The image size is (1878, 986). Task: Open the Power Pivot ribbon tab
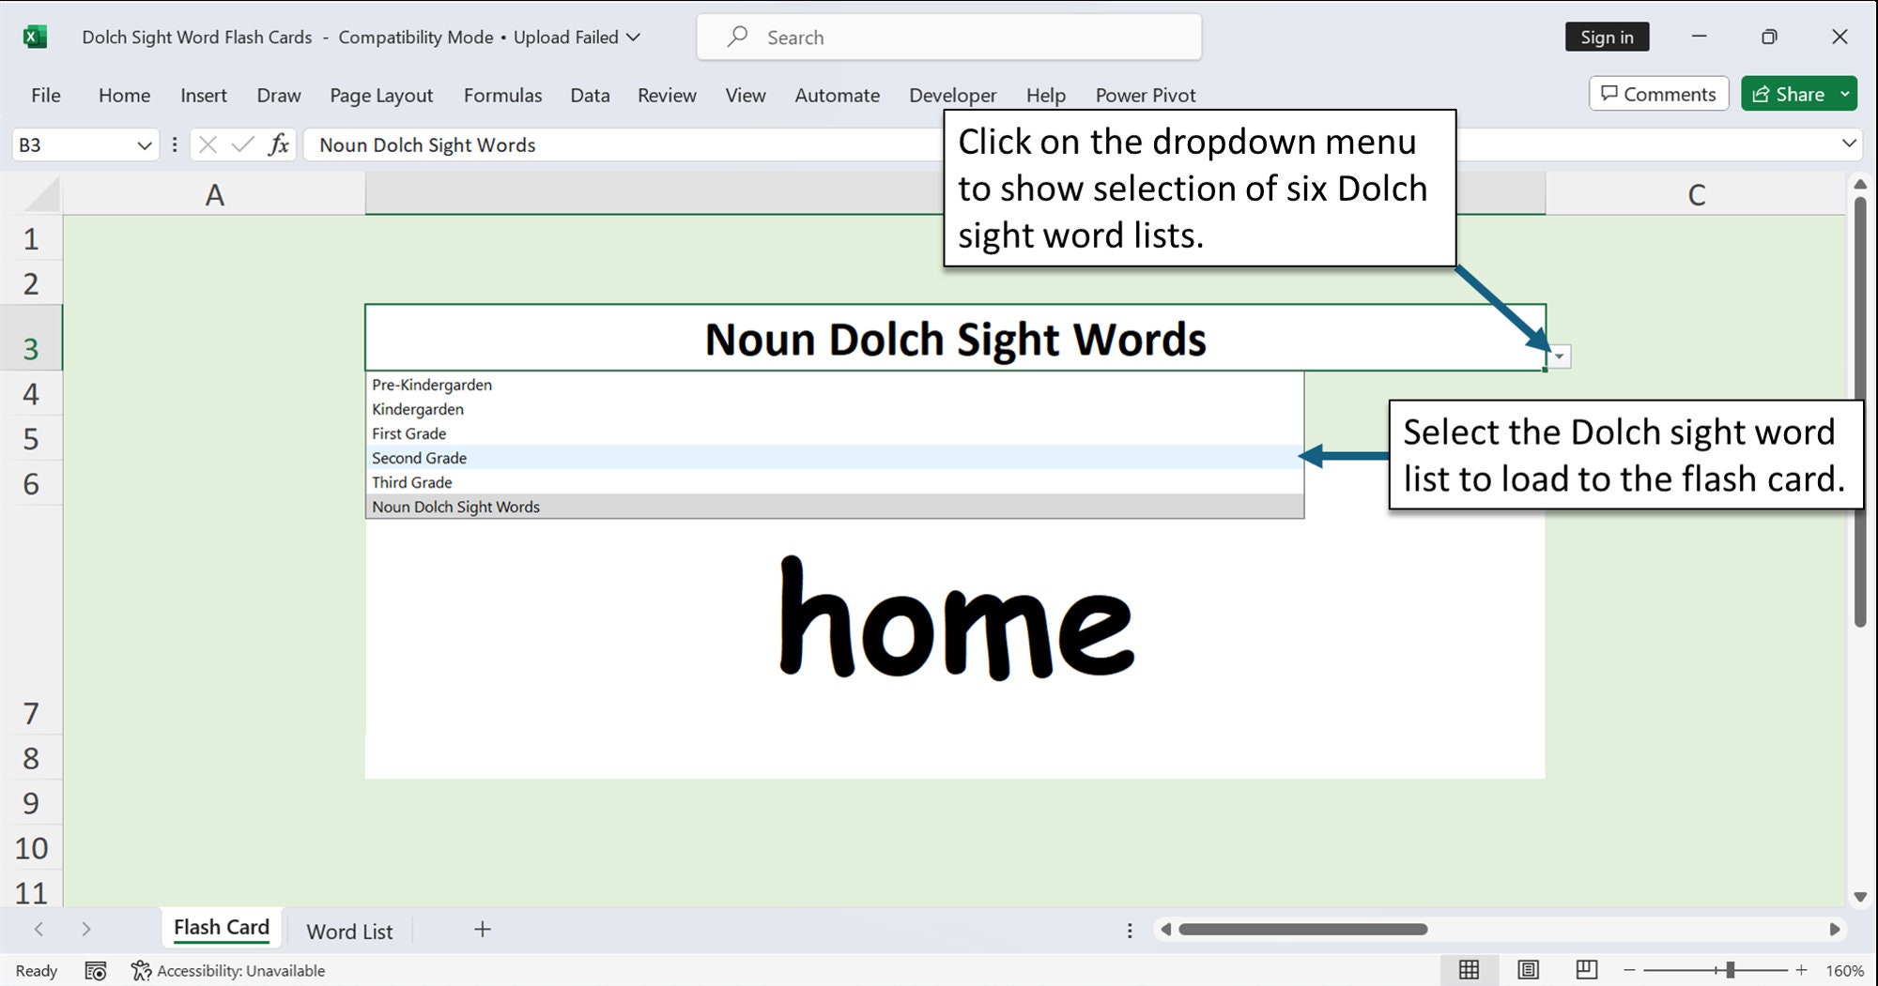1145,95
